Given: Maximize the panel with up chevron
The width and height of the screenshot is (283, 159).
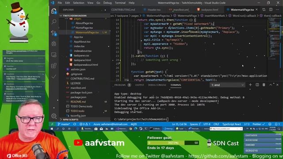Looking at the screenshot, I should tap(271, 85).
